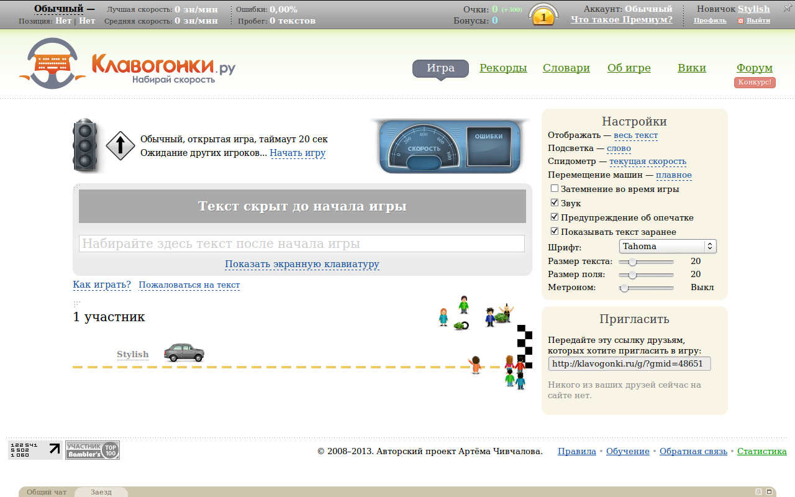Open the Словари menu item
The image size is (795, 497).
coord(566,68)
